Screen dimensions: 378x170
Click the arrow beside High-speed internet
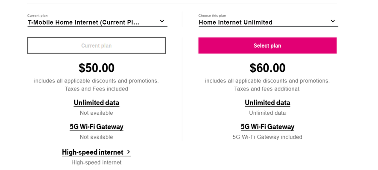pos(129,152)
